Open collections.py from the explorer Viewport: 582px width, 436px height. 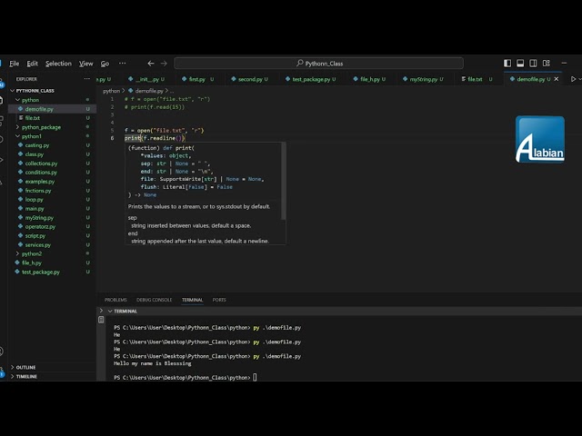pyautogui.click(x=41, y=163)
